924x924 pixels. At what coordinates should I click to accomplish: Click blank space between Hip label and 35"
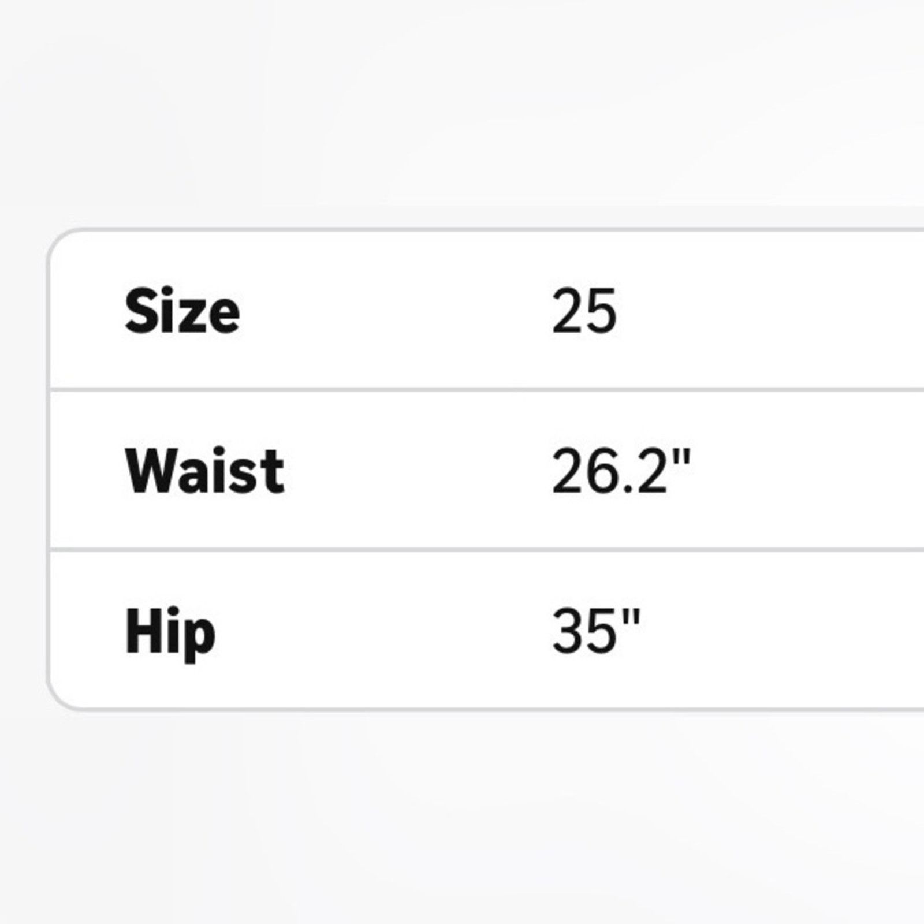[x=384, y=631]
